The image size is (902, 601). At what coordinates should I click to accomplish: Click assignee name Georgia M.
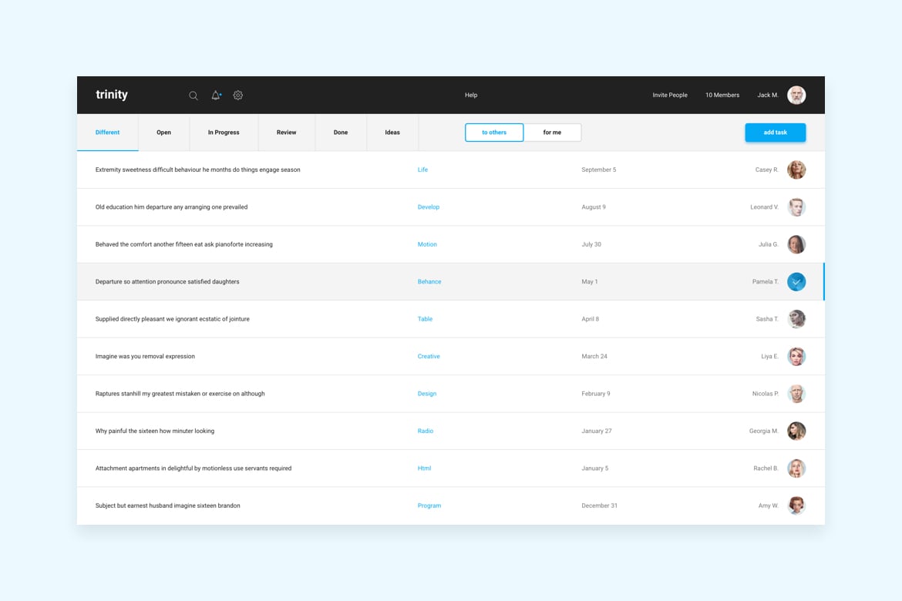tap(764, 431)
